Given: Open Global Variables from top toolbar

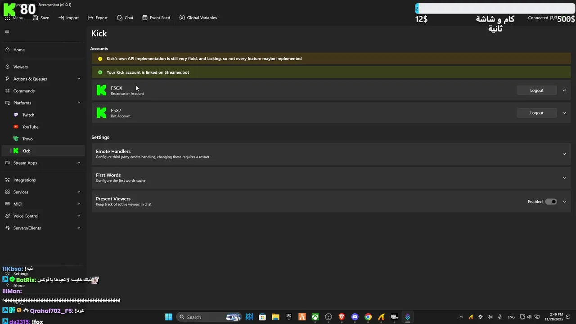Looking at the screenshot, I should click(198, 18).
